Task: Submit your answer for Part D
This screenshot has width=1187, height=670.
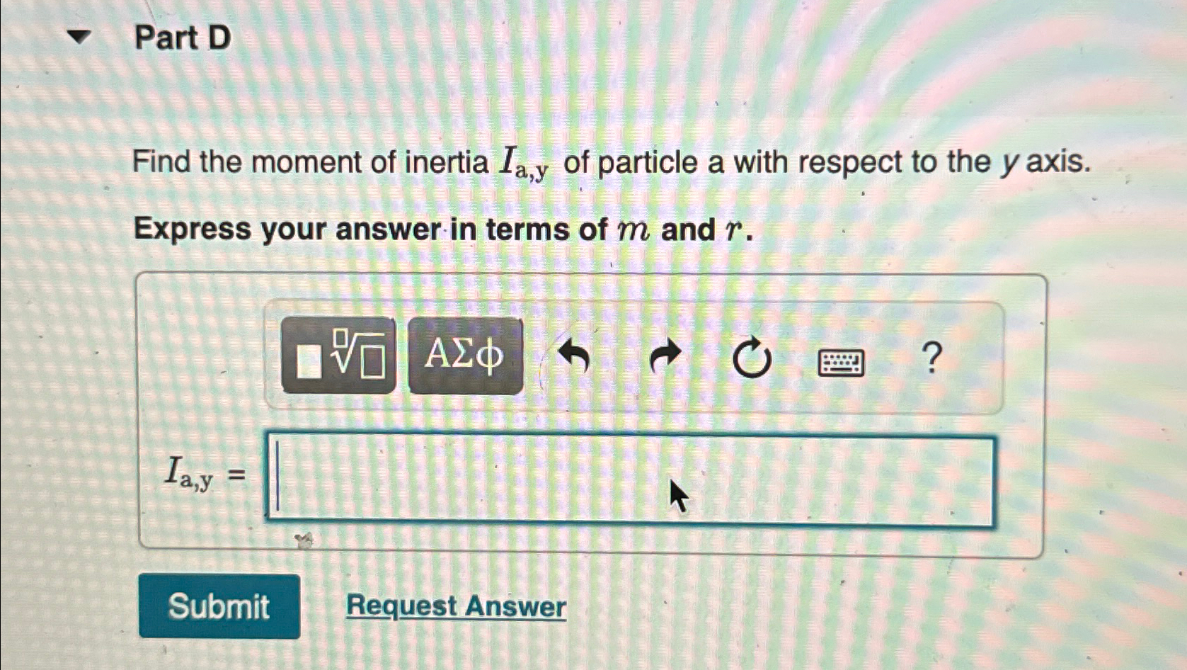Action: coord(221,607)
